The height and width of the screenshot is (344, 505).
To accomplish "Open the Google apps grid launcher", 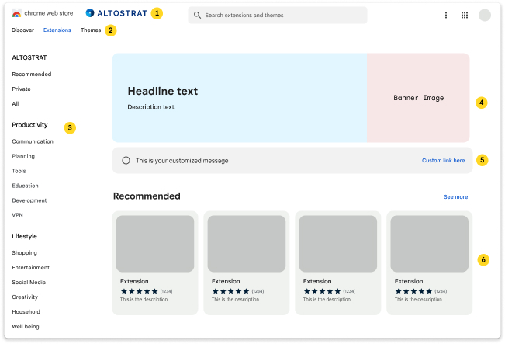I will coord(465,16).
